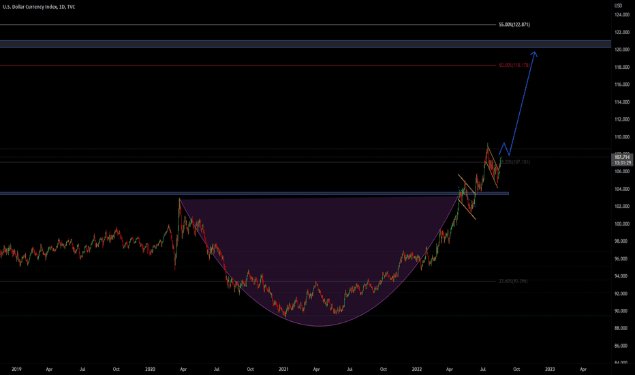The width and height of the screenshot is (635, 375).
Task: Select the 23.60%(93.396) Fibonacci label
Action: (513, 281)
